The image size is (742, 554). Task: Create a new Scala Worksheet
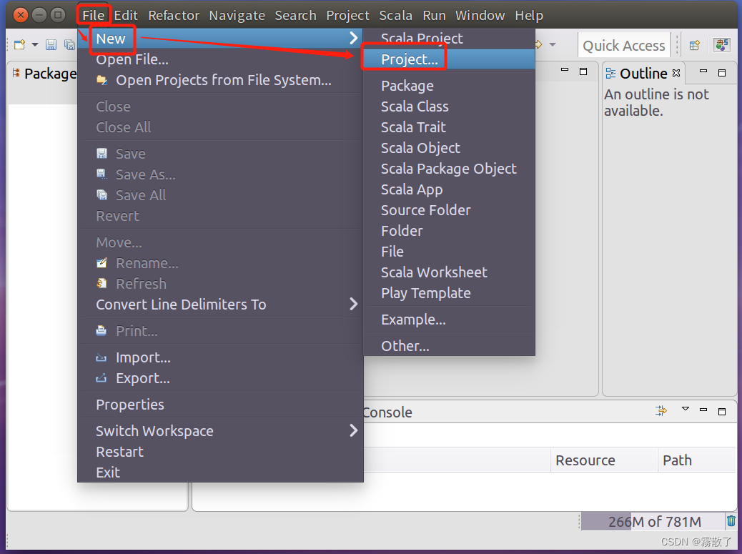449,272
